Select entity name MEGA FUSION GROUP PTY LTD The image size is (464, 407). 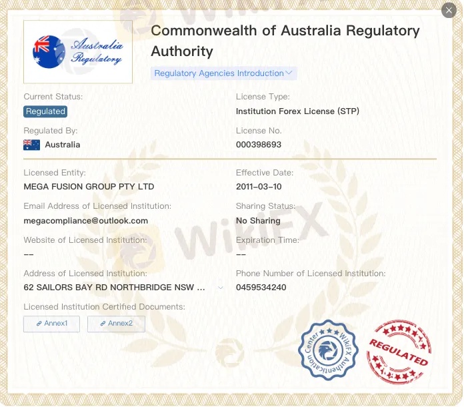click(x=89, y=187)
